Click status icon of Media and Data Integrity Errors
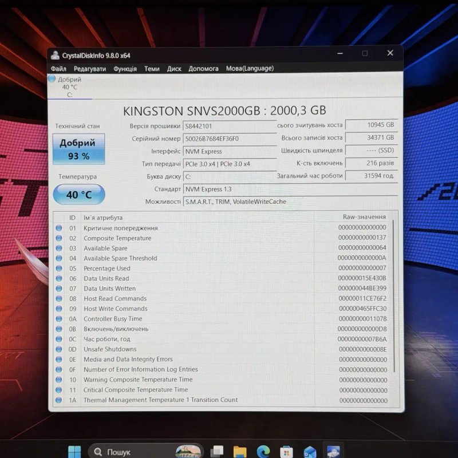This screenshot has width=458, height=458. point(59,360)
